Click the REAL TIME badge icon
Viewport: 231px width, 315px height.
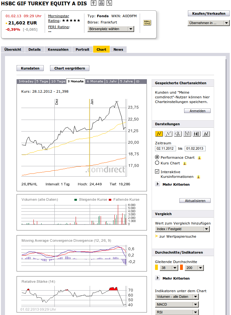pyautogui.click(x=147, y=23)
